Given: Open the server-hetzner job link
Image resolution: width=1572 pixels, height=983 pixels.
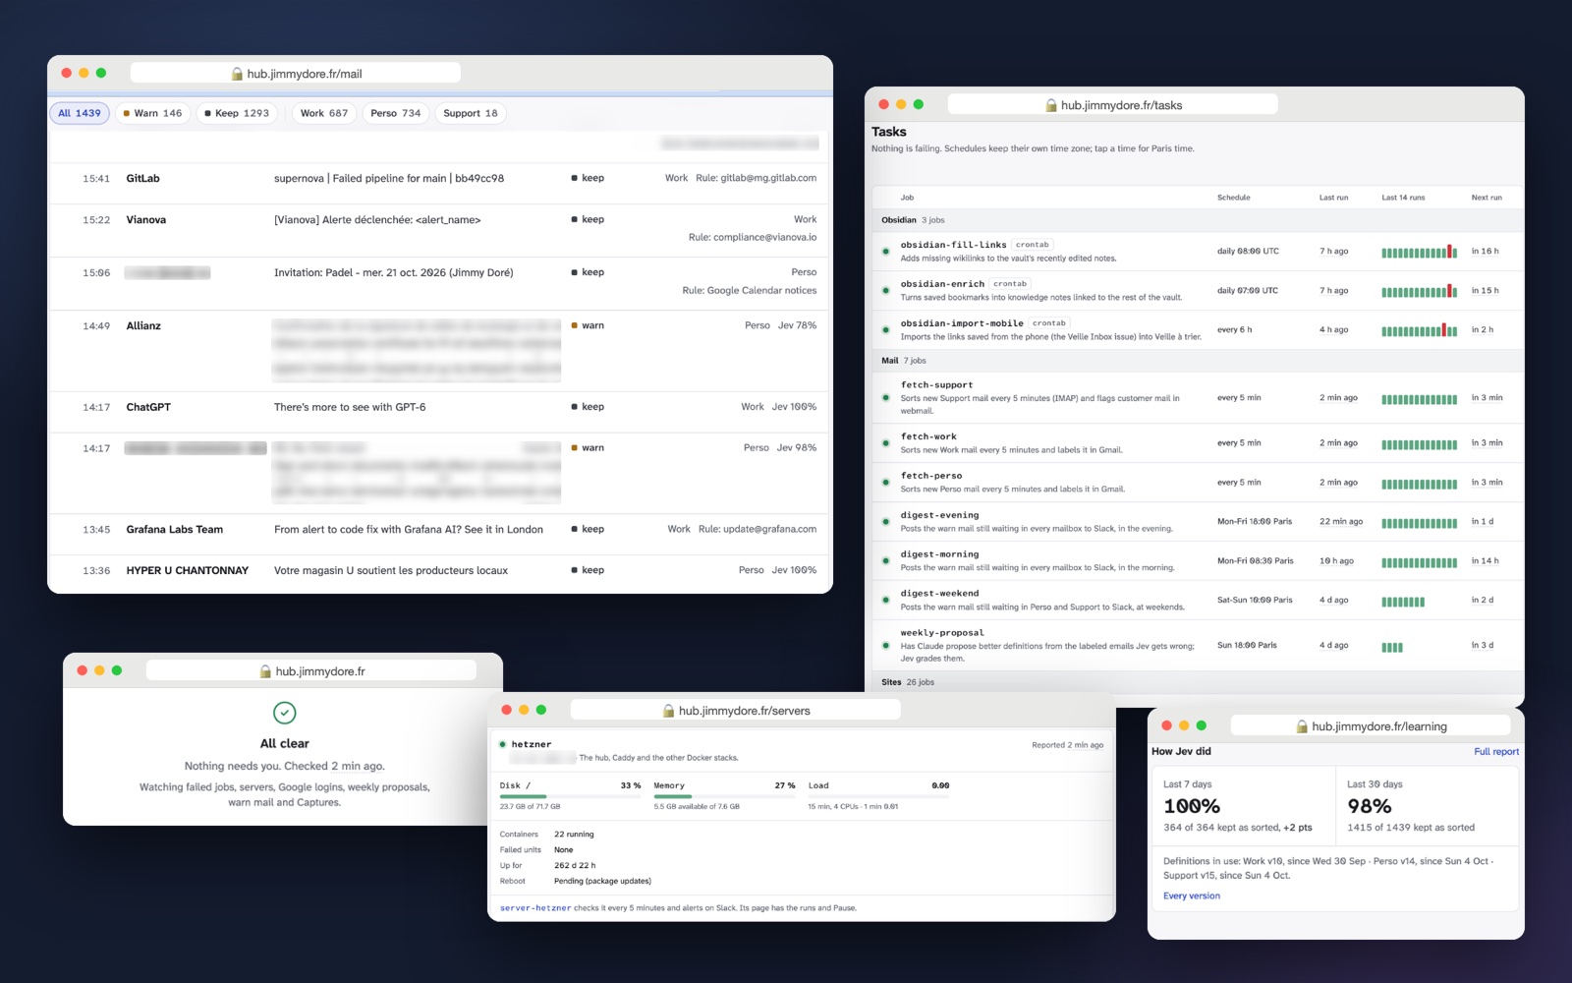Looking at the screenshot, I should click(x=535, y=908).
